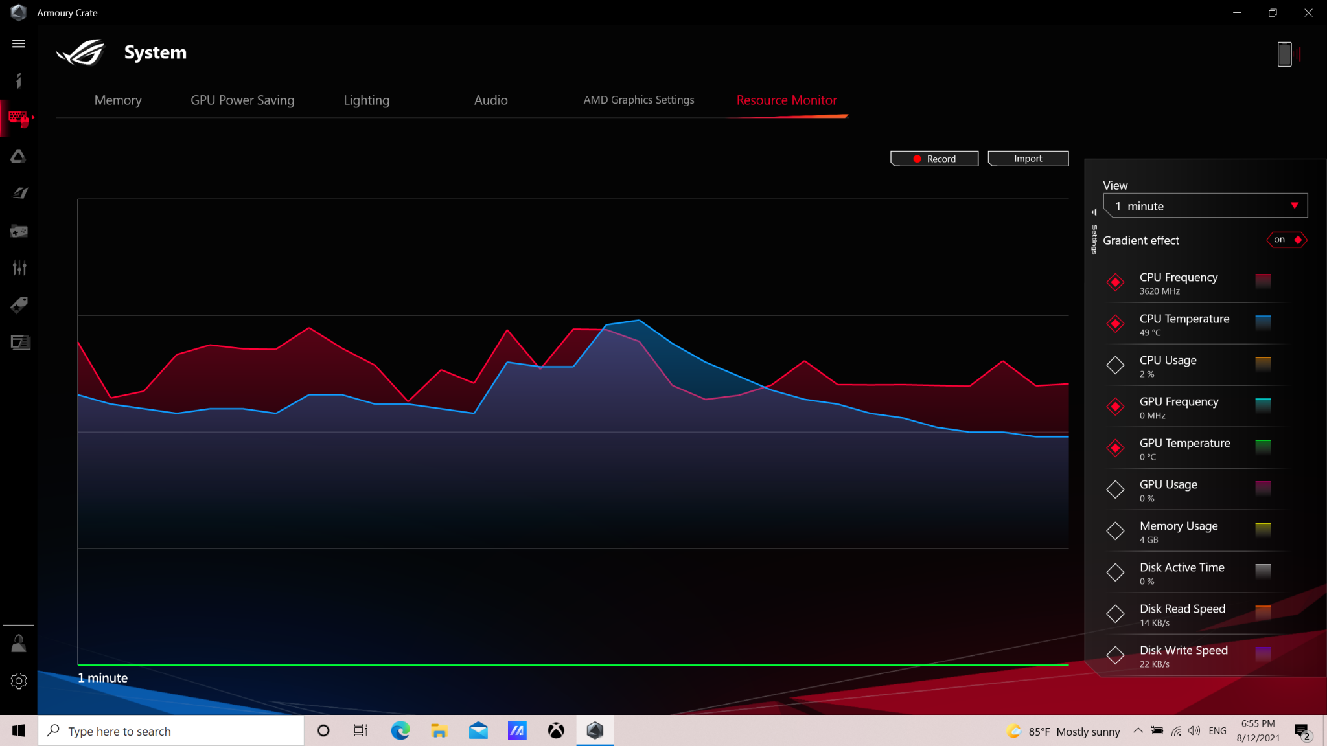The height and width of the screenshot is (746, 1327).
Task: Click the Import button
Action: tap(1028, 159)
